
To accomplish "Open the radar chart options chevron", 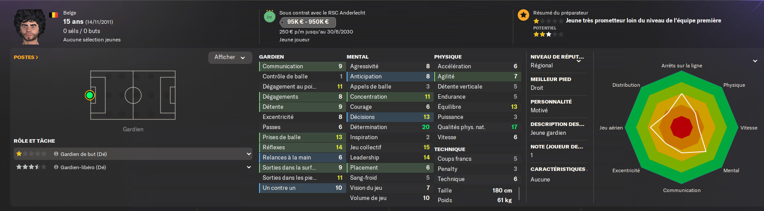I will (755, 61).
